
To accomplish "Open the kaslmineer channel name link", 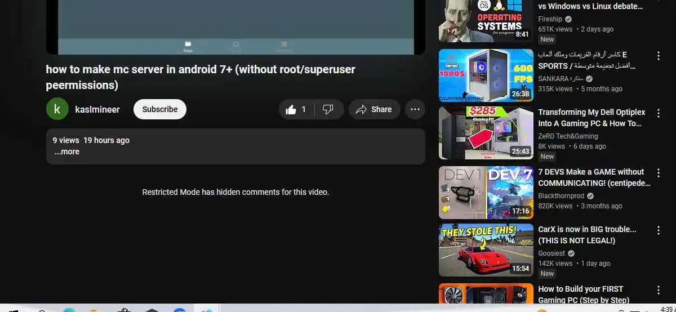I will pyautogui.click(x=97, y=109).
